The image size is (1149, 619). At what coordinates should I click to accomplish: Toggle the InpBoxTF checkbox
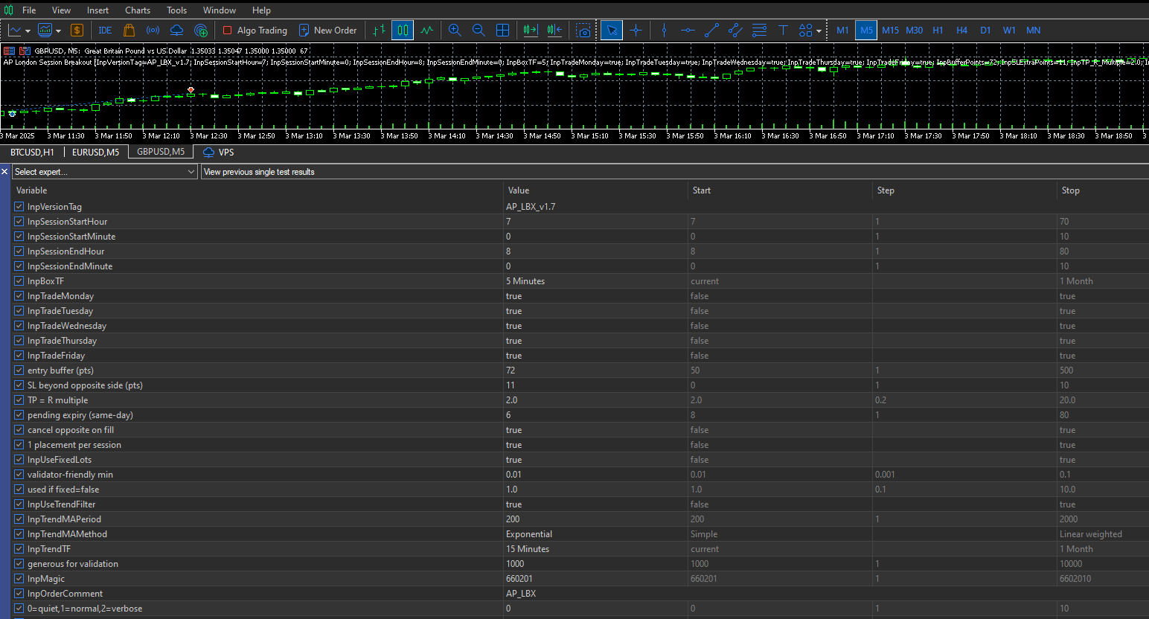click(x=19, y=281)
